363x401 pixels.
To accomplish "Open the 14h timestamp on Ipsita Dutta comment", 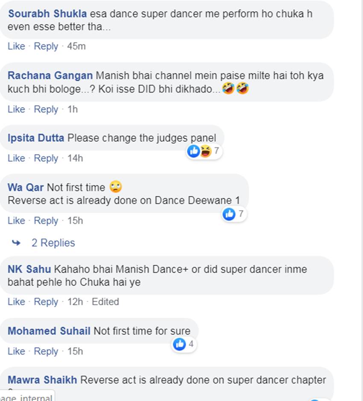I will pos(75,158).
